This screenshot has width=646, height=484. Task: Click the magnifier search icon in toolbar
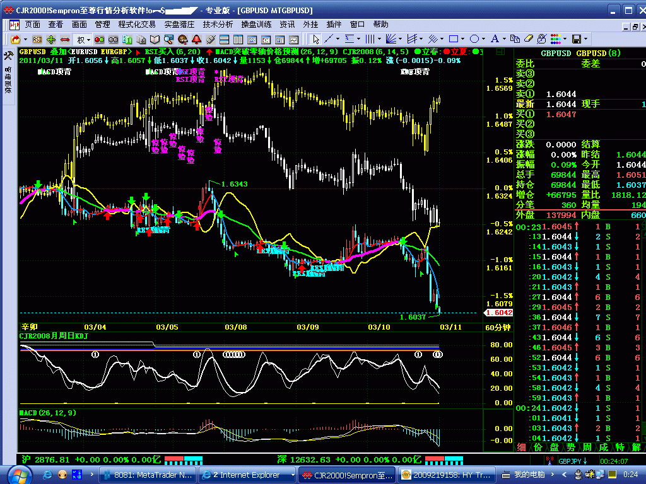(x=169, y=40)
